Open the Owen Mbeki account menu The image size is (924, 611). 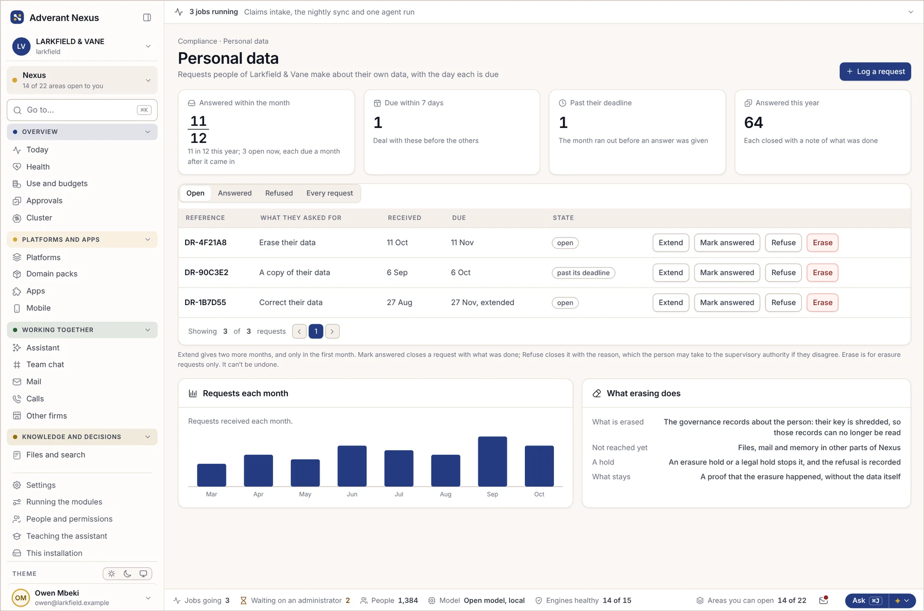coord(82,598)
